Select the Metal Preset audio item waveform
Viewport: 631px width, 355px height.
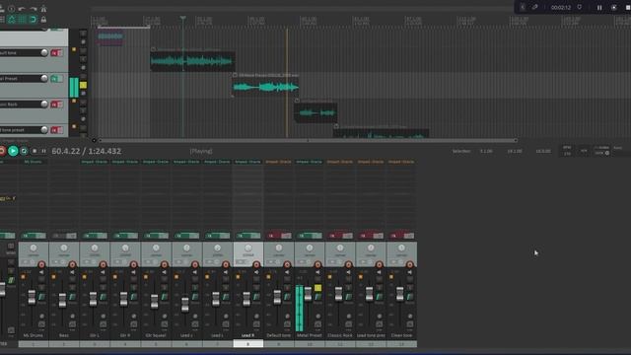[x=265, y=87]
